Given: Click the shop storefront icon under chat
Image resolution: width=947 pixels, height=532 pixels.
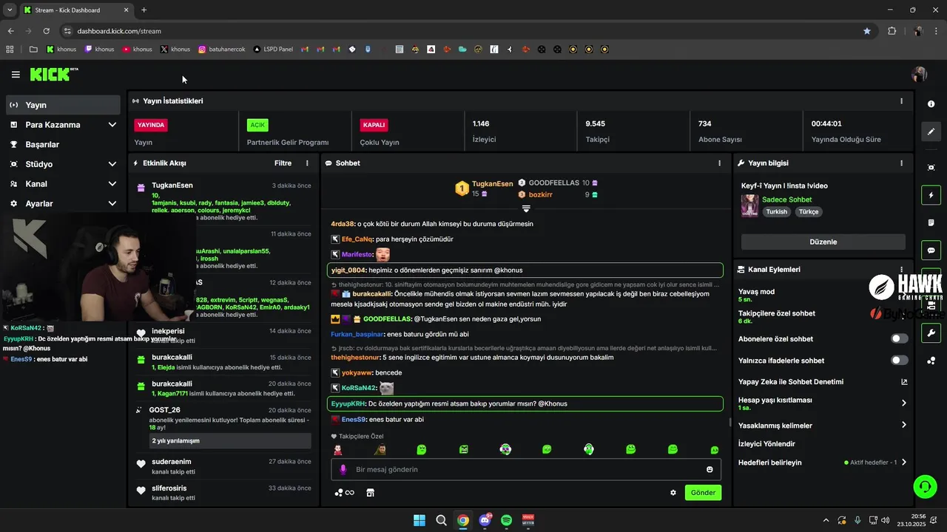Looking at the screenshot, I should (x=371, y=493).
